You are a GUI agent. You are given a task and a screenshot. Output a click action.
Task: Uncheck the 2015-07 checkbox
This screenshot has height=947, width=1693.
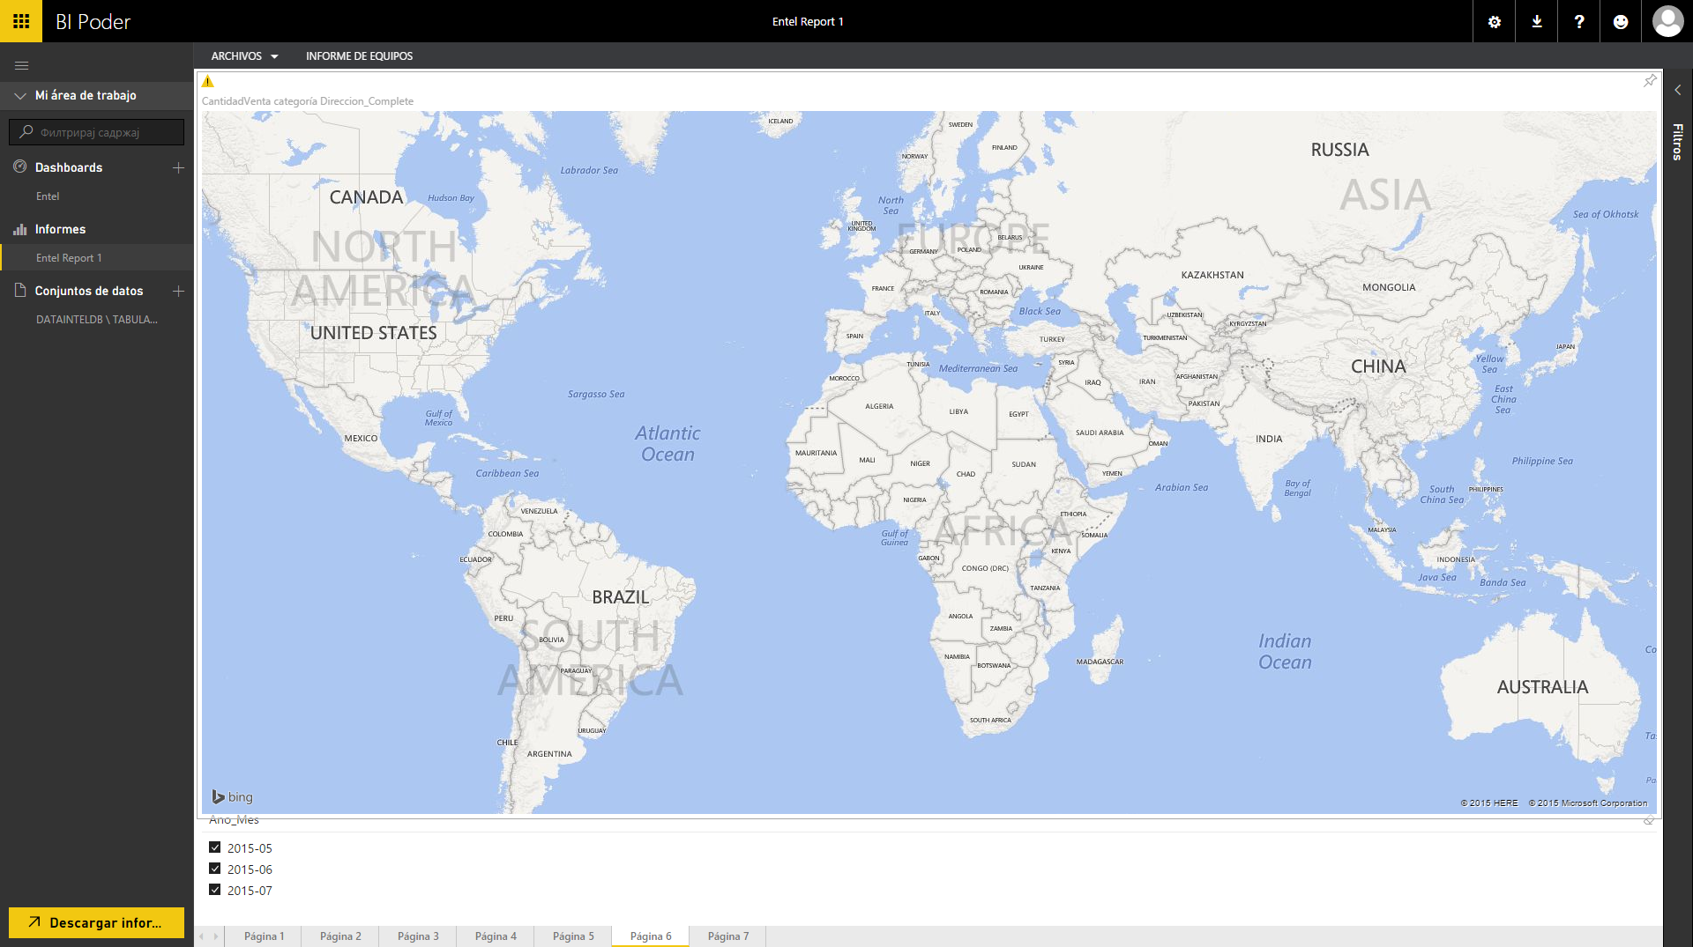(214, 890)
